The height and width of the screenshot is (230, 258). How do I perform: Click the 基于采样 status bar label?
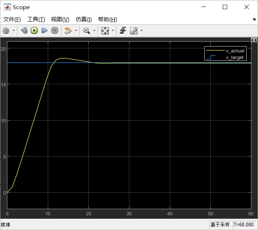tap(220, 225)
